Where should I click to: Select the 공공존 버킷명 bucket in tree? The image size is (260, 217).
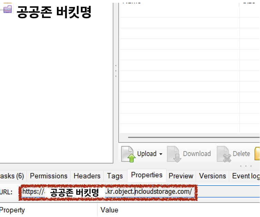coord(54,12)
